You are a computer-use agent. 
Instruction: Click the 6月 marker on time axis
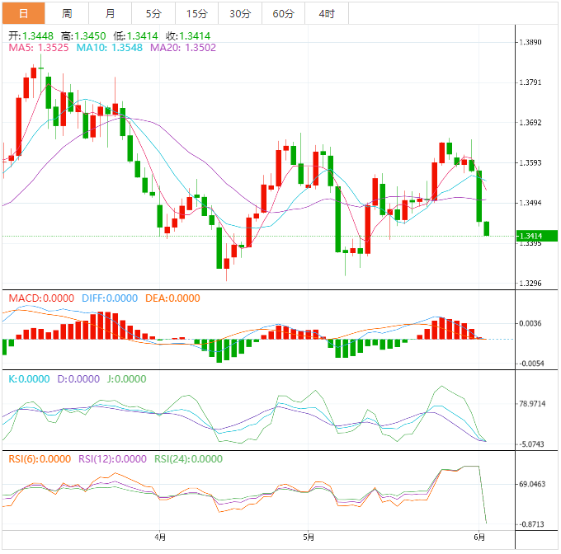click(481, 538)
